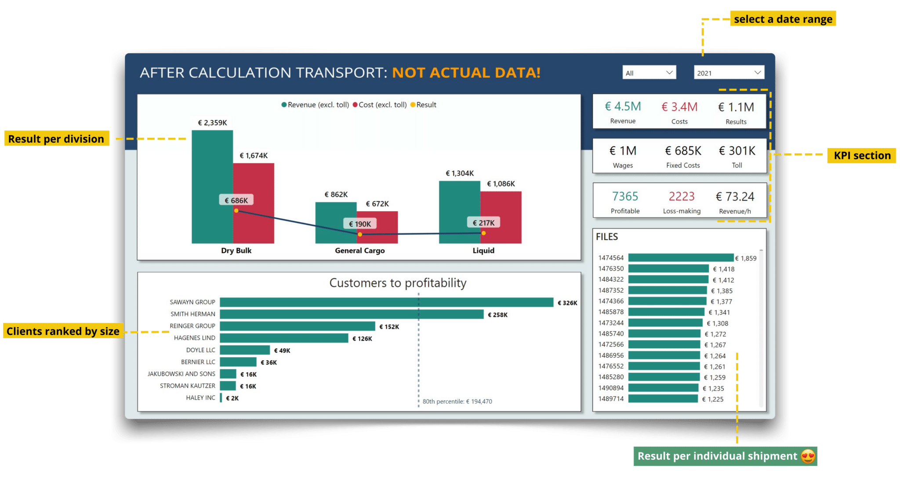This screenshot has width=900, height=480.
Task: Select file 1476552 bar
Action: [x=664, y=366]
